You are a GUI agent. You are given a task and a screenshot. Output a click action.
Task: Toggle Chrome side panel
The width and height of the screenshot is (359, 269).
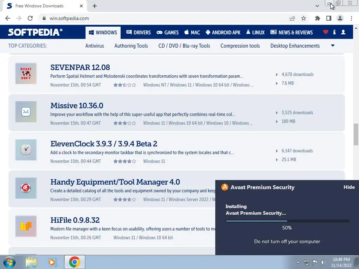coord(329,18)
